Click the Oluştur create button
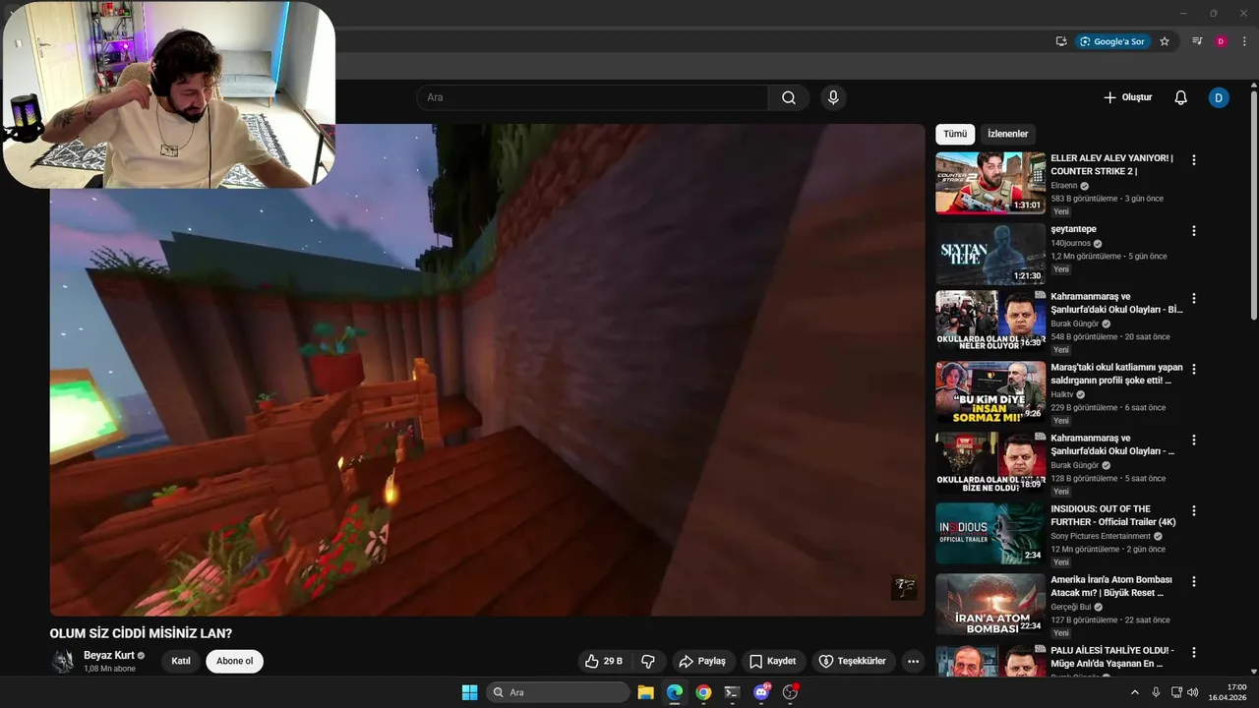 tap(1127, 97)
